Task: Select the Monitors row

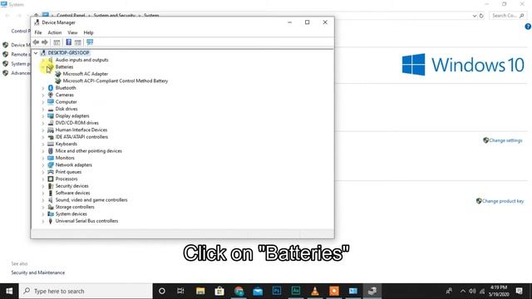Action: (x=65, y=158)
